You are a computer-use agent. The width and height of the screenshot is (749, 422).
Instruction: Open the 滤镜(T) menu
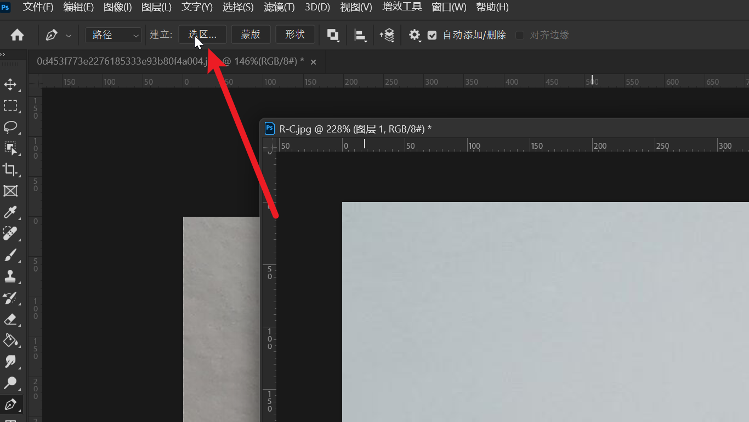(279, 7)
